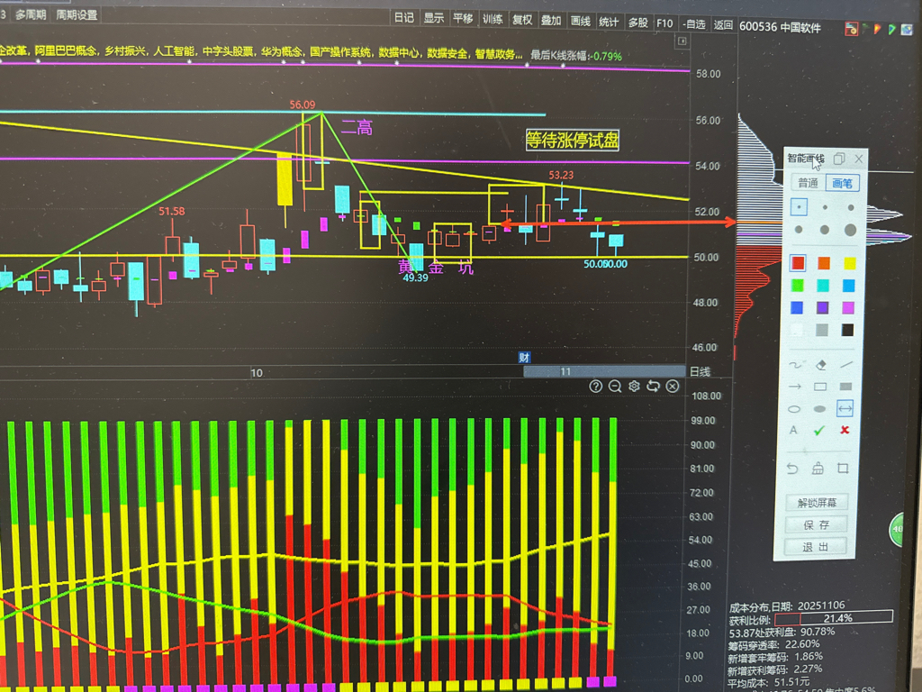Viewport: 922px width, 692px height.
Task: Insert a red cross mark stamp
Action: 845,430
